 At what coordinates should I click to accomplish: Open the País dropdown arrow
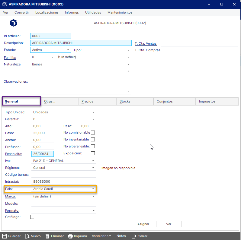point(93,189)
